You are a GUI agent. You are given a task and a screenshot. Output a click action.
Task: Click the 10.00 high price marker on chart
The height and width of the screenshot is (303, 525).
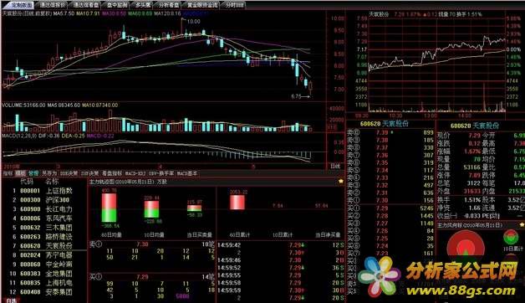coord(193,22)
